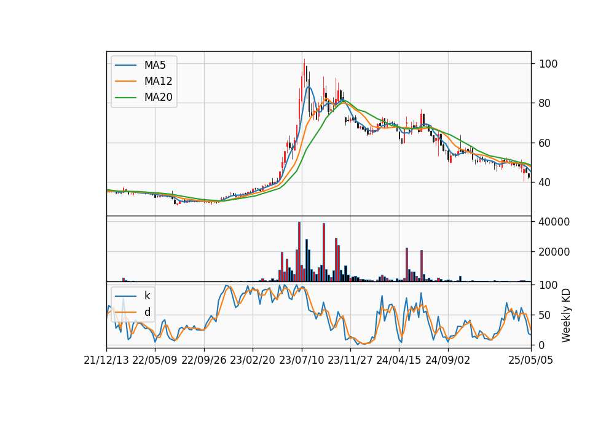
Task: Click the 24/09/02 date axis label
Action: click(x=448, y=360)
